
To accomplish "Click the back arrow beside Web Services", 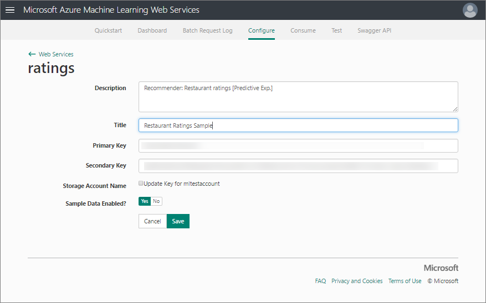I will click(32, 54).
